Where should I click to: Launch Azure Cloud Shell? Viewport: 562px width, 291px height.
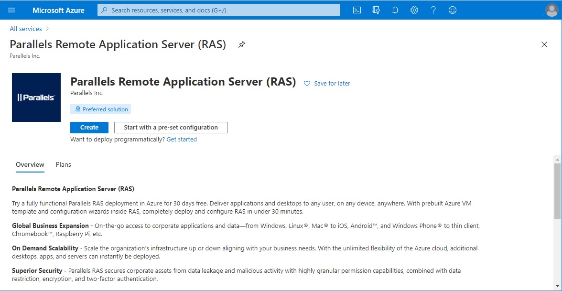click(x=357, y=10)
